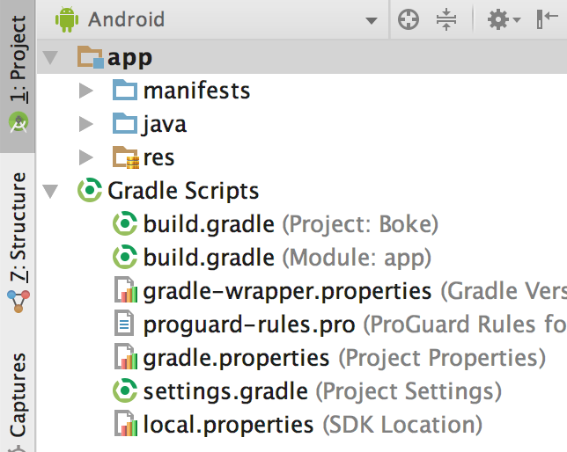Screen dimensions: 567x452
Task: Click the app module folder icon
Action: (x=90, y=58)
